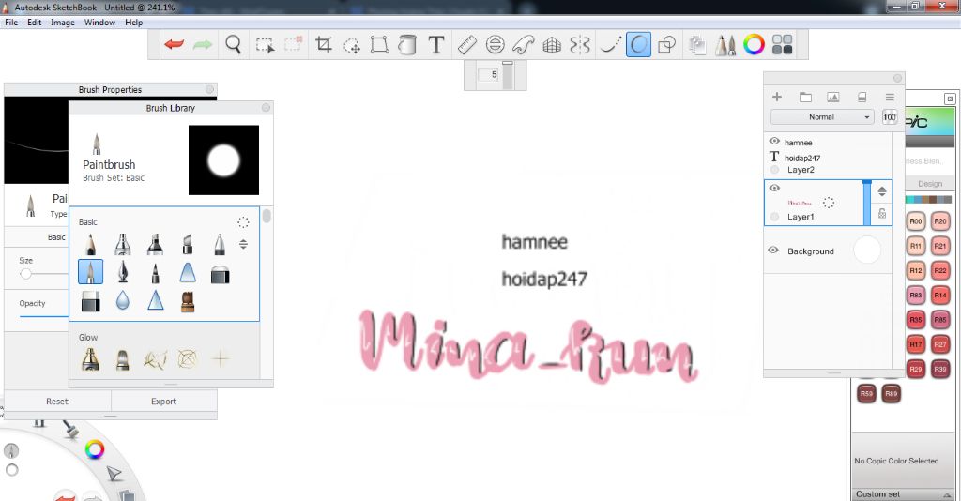Click the red Undo arrow in toolbar

[x=174, y=44]
